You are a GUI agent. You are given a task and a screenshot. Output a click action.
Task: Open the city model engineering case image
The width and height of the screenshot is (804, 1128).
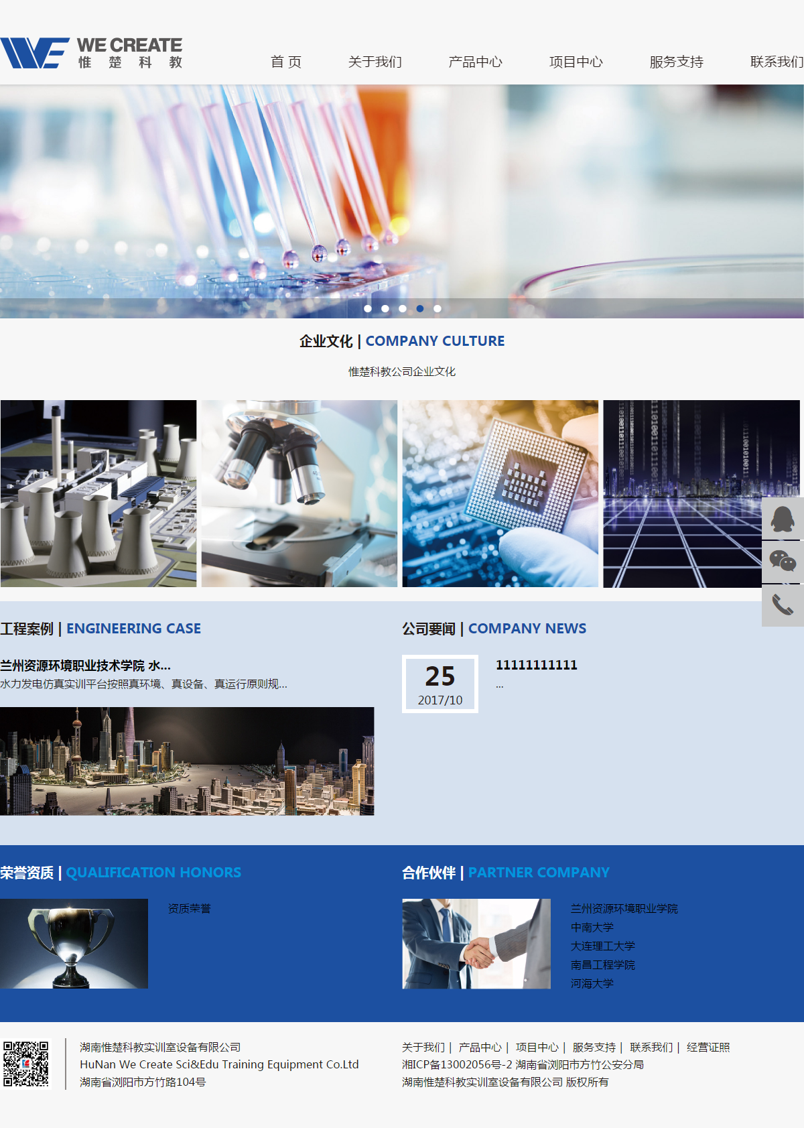(187, 761)
